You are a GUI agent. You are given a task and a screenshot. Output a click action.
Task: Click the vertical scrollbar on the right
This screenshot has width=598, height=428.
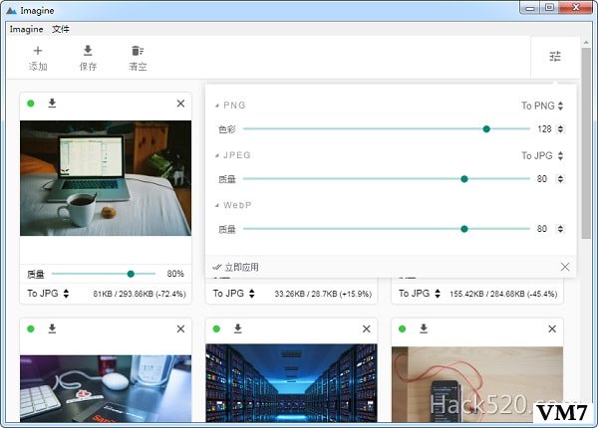[x=586, y=143]
